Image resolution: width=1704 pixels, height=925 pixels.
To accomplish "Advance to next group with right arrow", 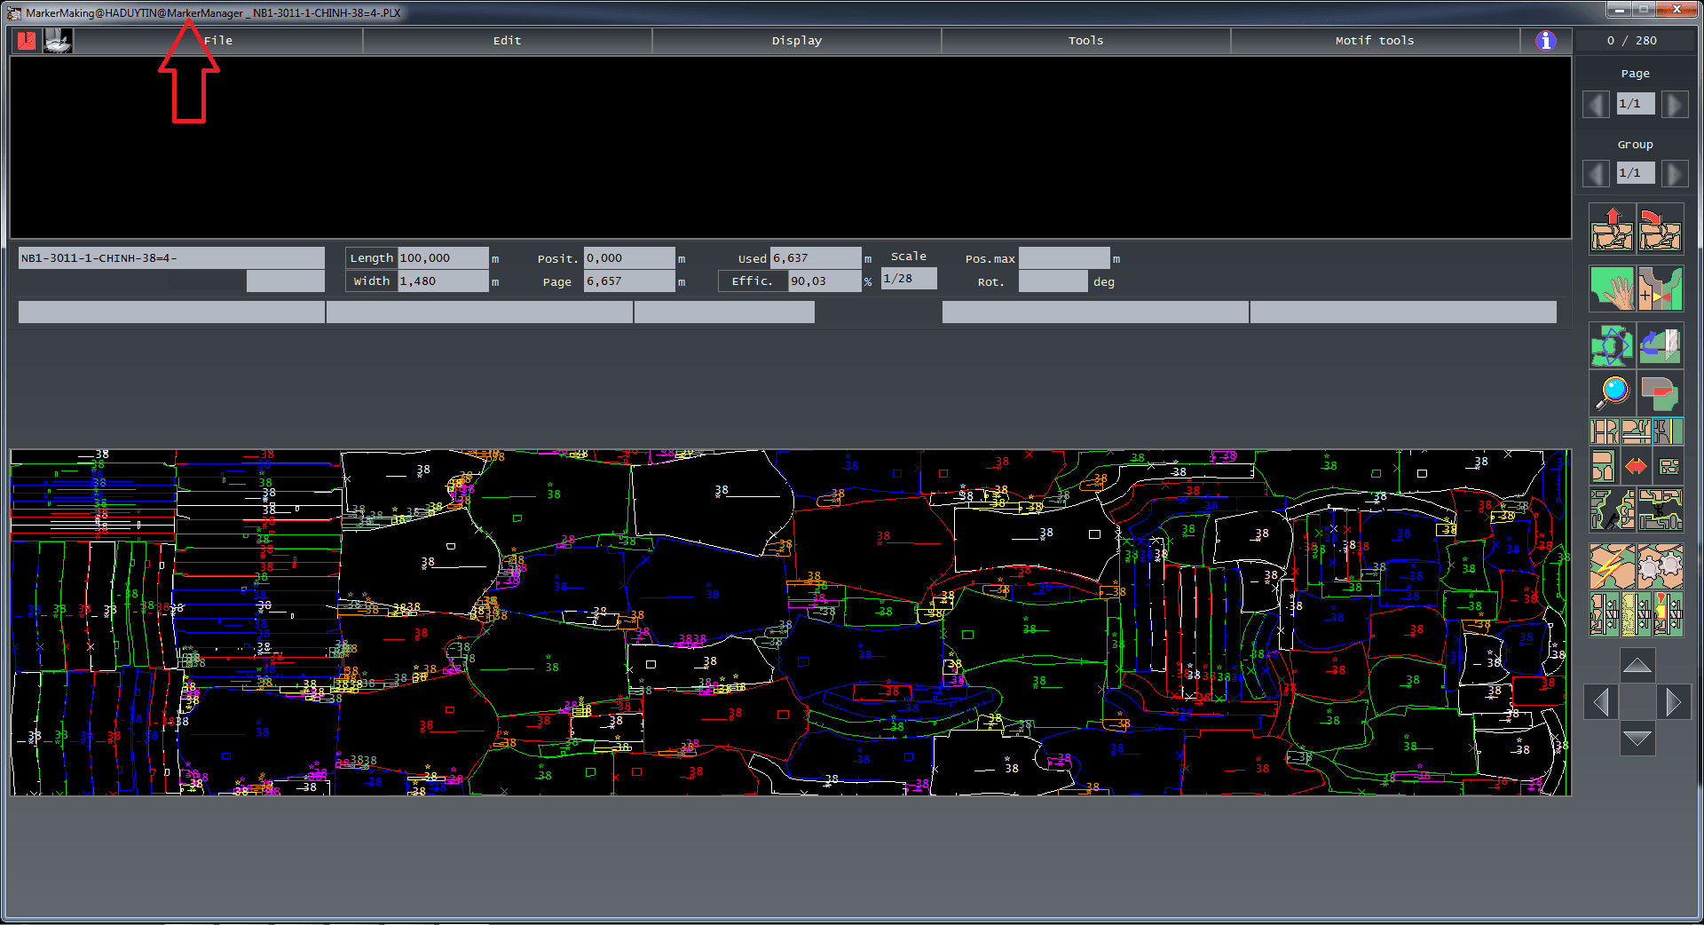I will 1674,173.
